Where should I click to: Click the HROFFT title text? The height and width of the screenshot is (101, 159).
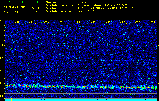(16, 2)
